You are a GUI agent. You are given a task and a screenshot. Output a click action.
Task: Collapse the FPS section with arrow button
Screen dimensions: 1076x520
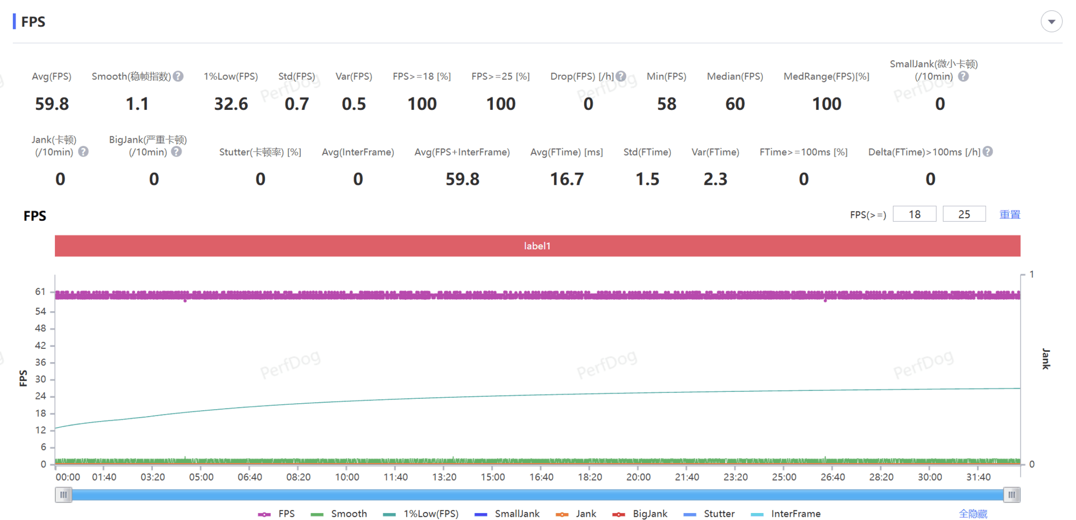(1051, 22)
